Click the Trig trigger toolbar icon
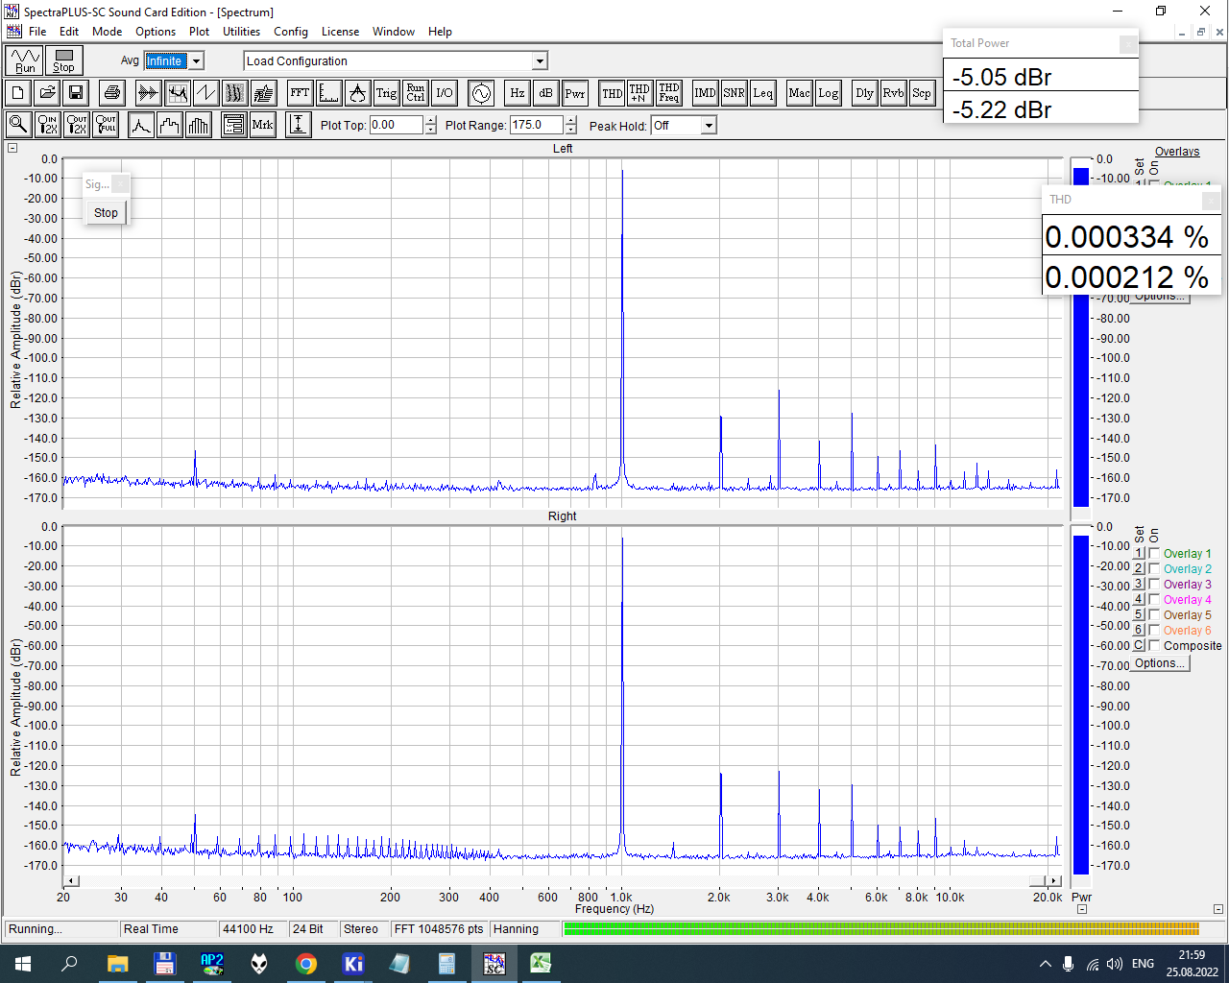Image resolution: width=1229 pixels, height=983 pixels. click(386, 93)
